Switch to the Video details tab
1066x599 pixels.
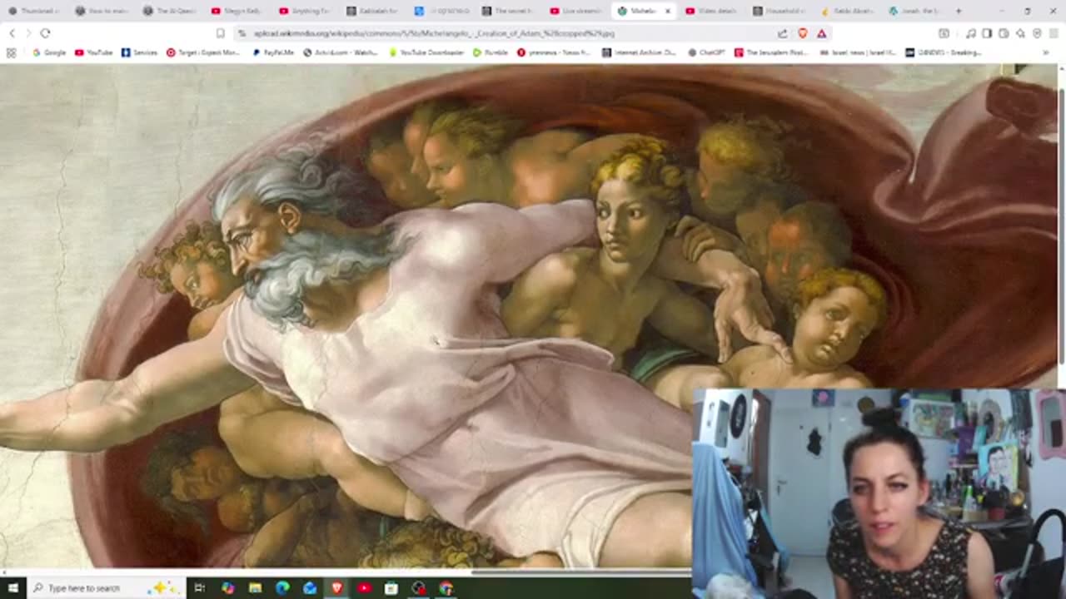712,11
